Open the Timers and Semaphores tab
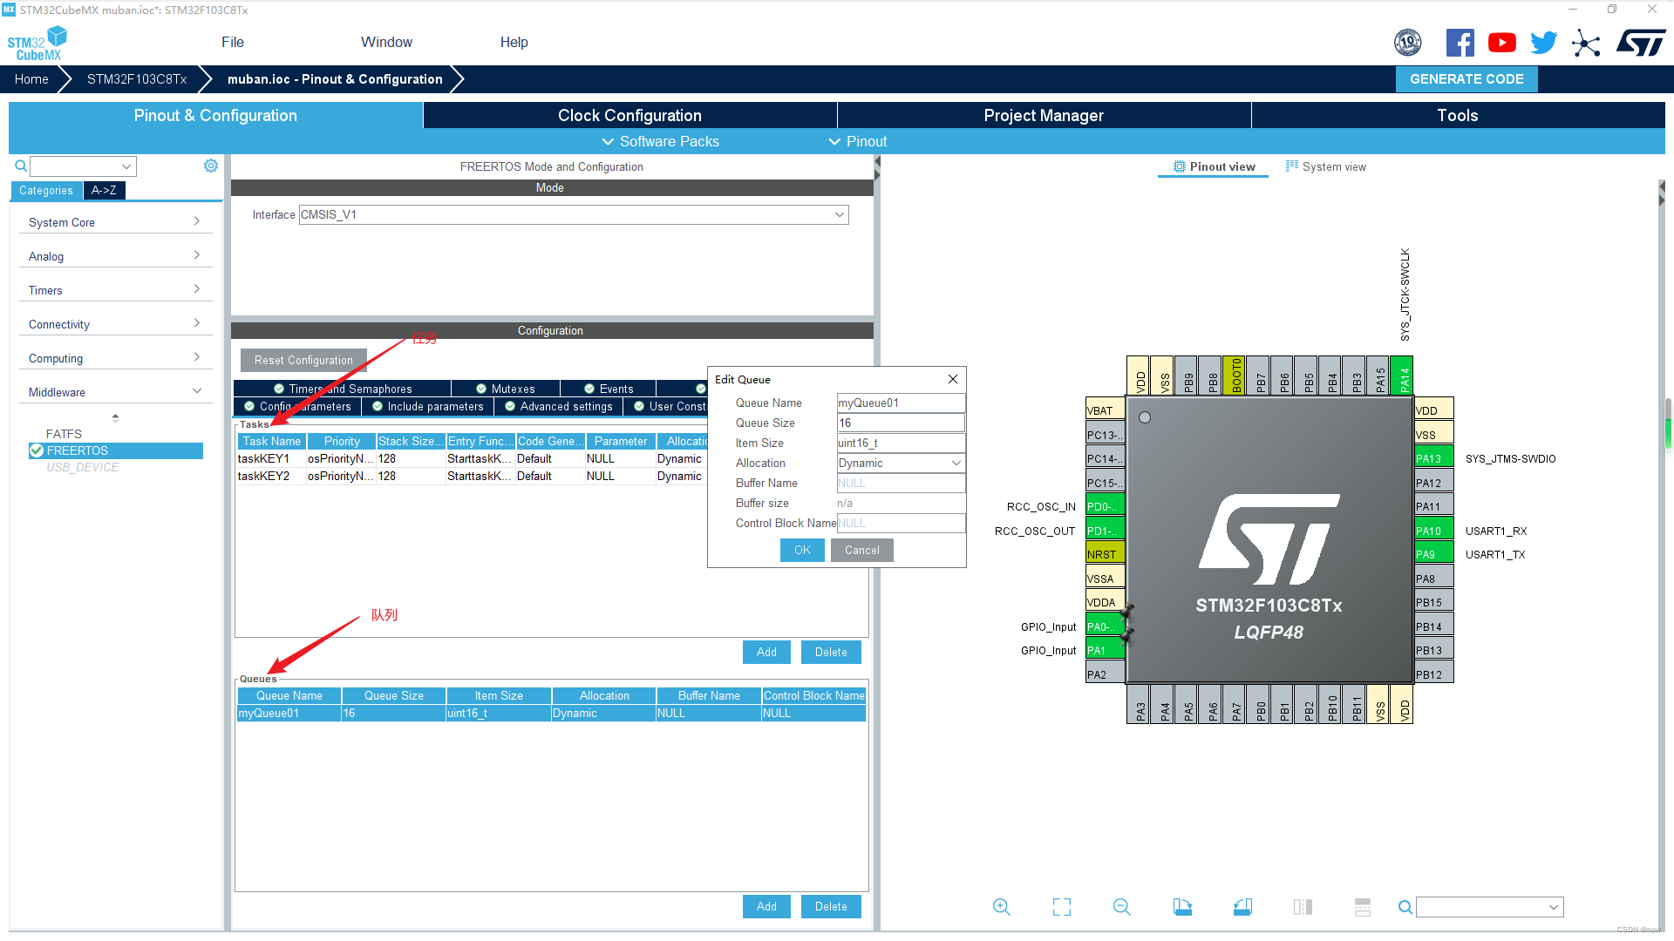Image resolution: width=1674 pixels, height=941 pixels. point(343,389)
